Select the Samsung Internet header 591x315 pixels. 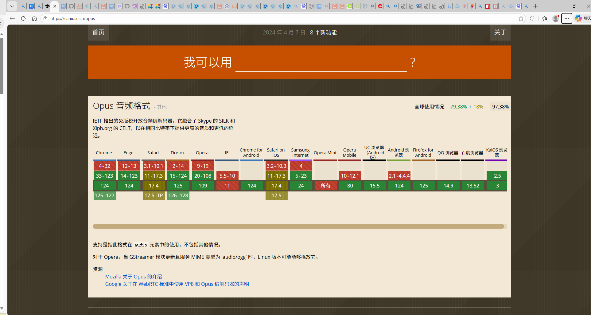(x=301, y=153)
